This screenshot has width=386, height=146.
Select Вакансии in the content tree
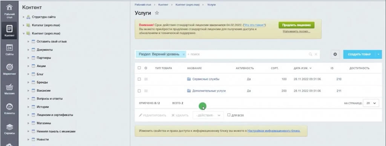pyautogui.click(x=44, y=90)
